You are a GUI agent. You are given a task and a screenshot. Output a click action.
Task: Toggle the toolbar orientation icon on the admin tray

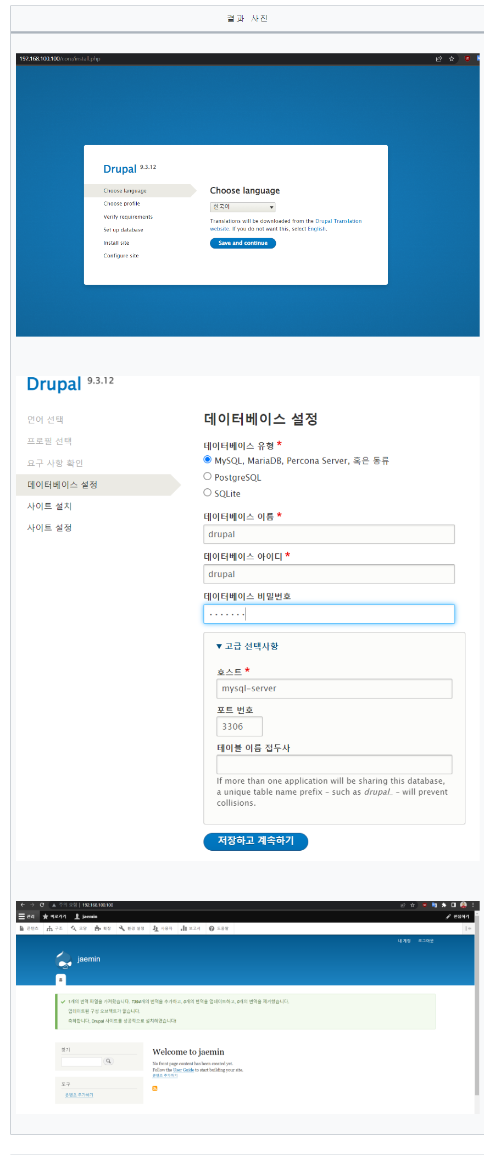pos(468,928)
